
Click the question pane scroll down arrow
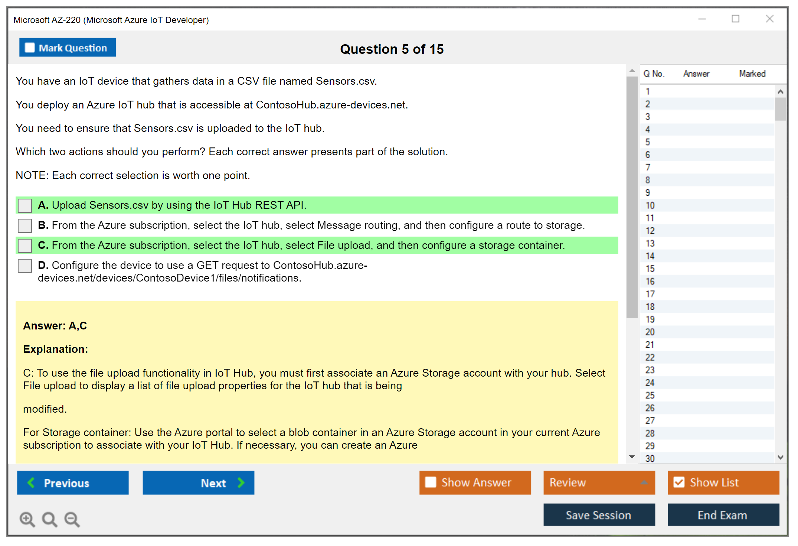pyautogui.click(x=632, y=457)
